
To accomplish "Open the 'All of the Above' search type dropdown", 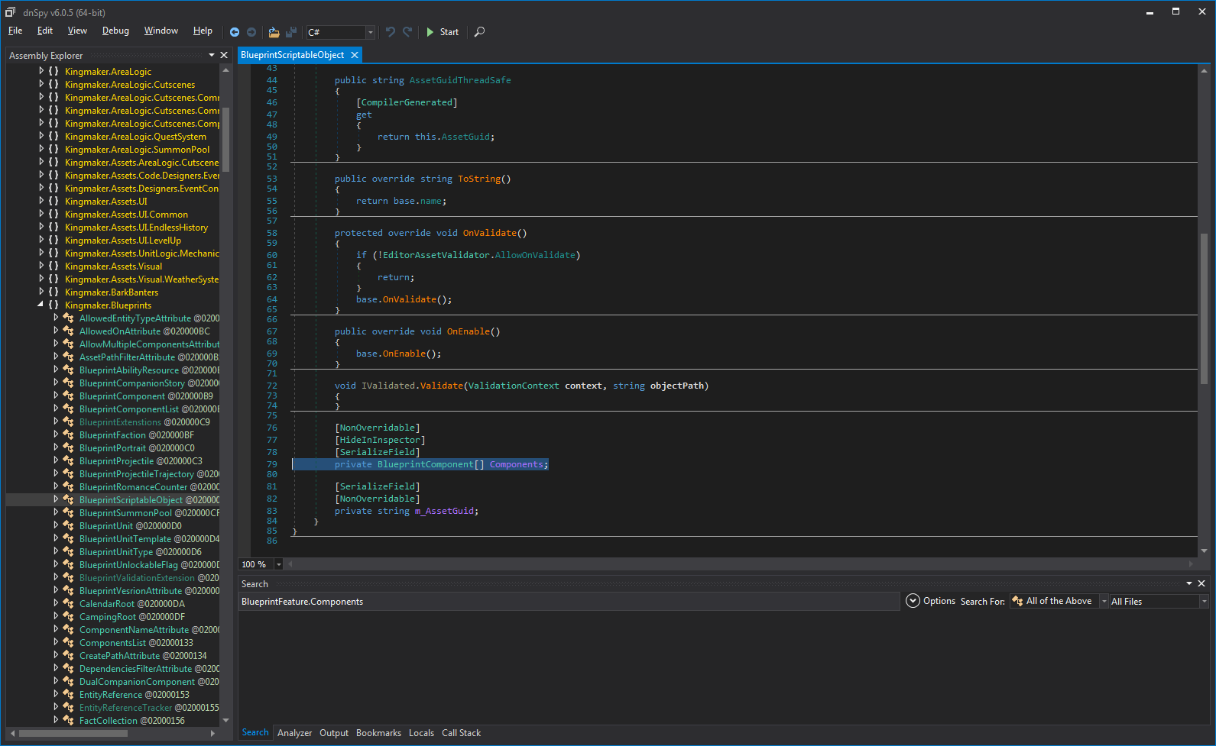I will tap(1104, 602).
